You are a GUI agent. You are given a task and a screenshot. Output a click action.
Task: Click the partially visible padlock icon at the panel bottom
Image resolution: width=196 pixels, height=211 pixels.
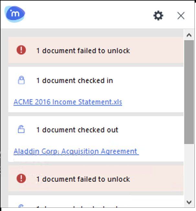(x=21, y=205)
